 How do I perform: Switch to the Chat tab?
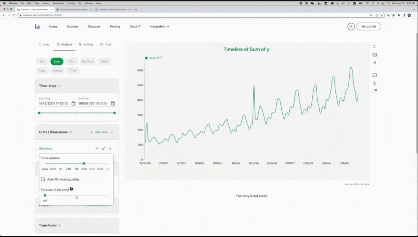click(105, 45)
